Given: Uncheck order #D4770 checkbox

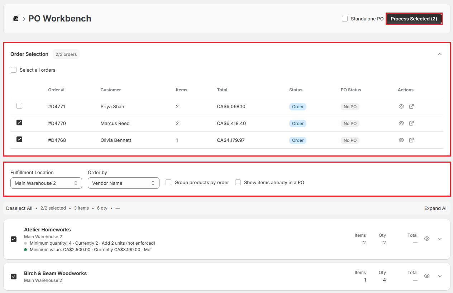Looking at the screenshot, I should tap(19, 123).
